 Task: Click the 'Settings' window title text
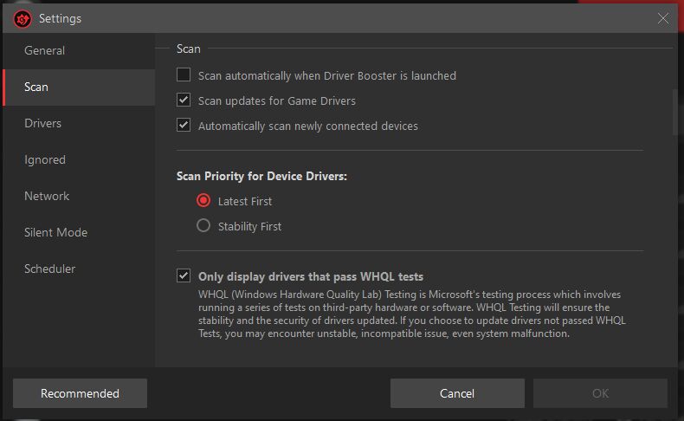point(61,19)
